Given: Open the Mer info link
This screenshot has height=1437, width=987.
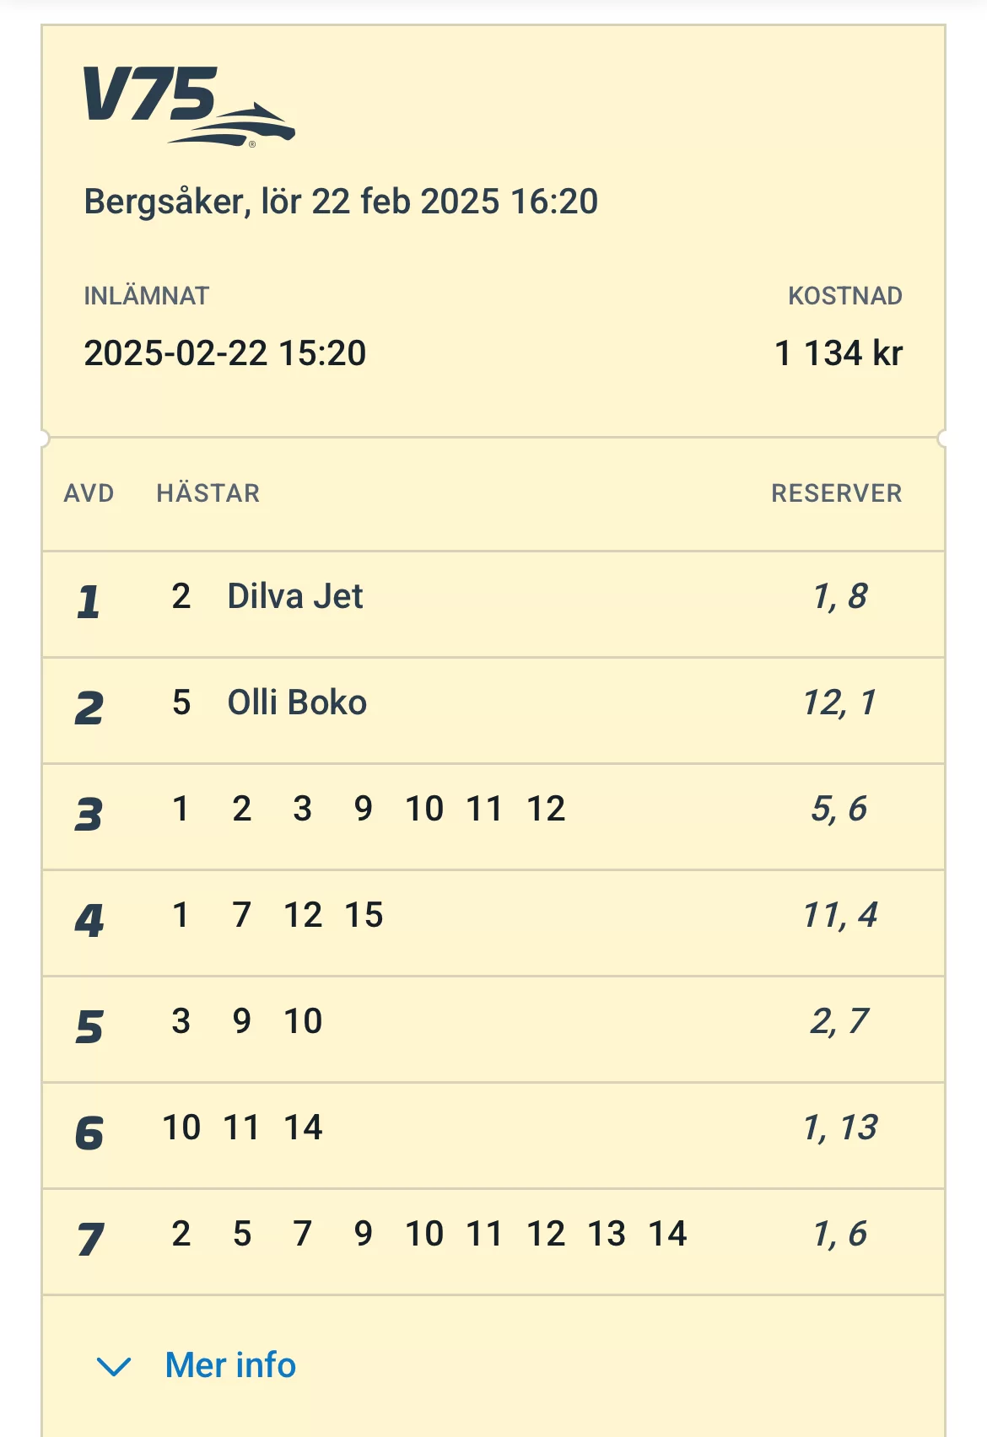Looking at the screenshot, I should point(230,1365).
